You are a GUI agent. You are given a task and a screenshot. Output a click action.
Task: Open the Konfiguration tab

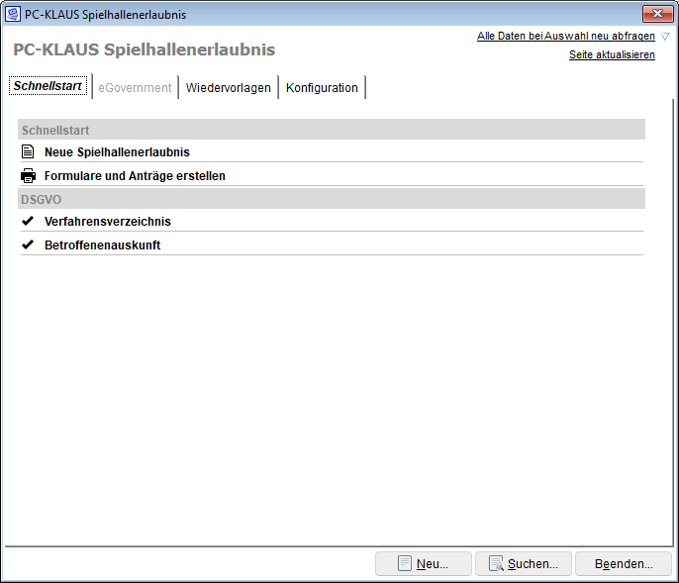[322, 87]
